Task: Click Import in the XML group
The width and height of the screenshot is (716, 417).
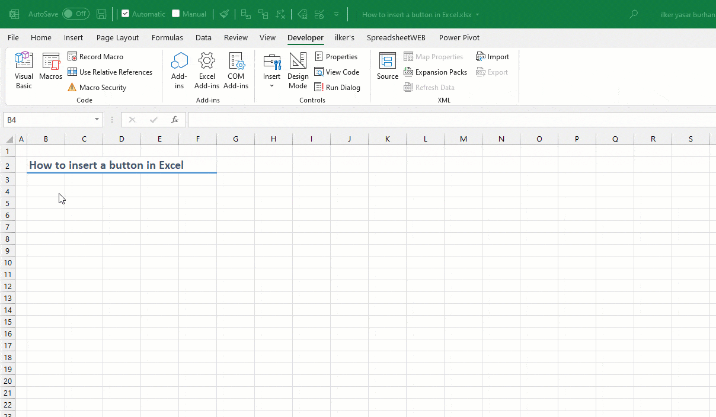Action: coord(493,56)
